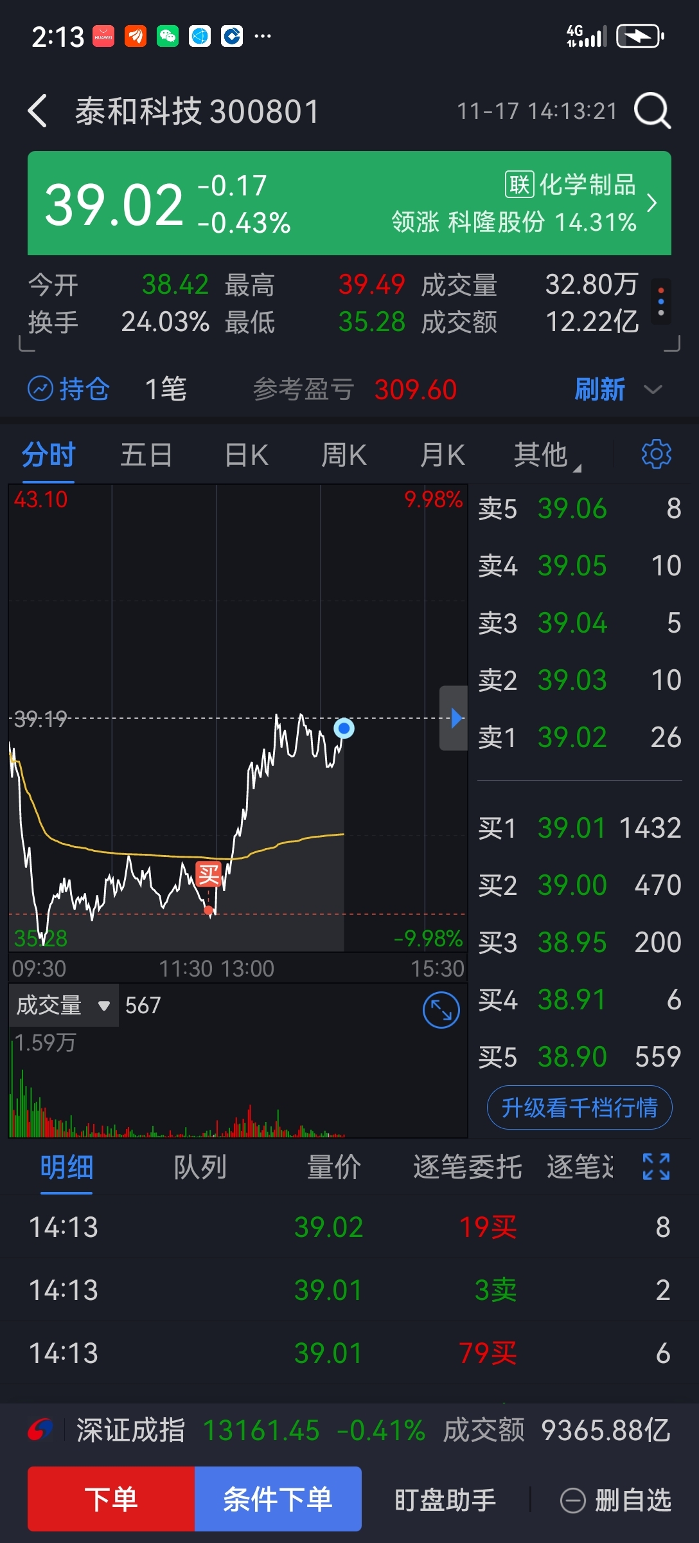Open the 成交量 indicator dropdown
This screenshot has height=1543, width=699.
coord(64,1005)
